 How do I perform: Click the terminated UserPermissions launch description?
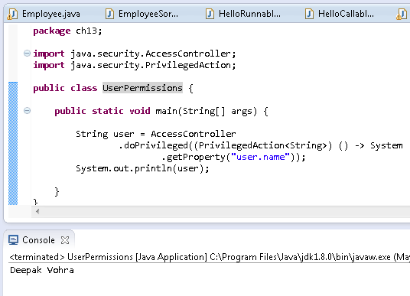pos(210,257)
